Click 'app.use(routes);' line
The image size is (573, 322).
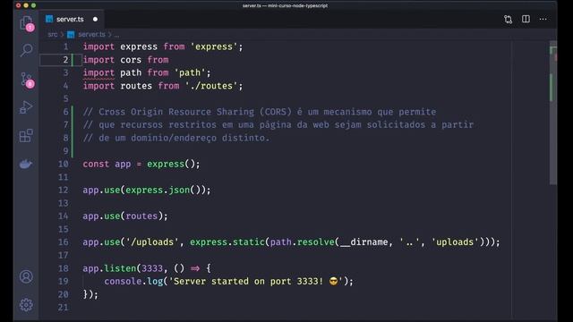(x=125, y=216)
